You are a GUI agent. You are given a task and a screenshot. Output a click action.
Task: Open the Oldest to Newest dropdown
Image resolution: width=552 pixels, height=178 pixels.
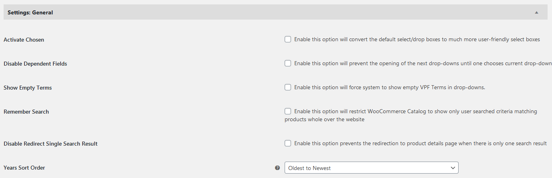point(371,168)
